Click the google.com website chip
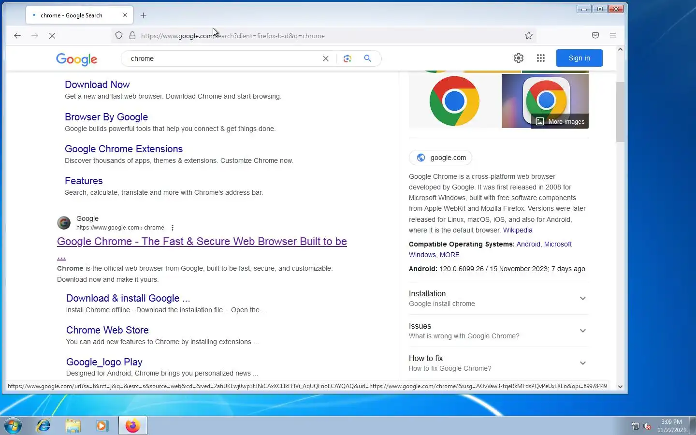Image resolution: width=696 pixels, height=435 pixels. point(441,158)
